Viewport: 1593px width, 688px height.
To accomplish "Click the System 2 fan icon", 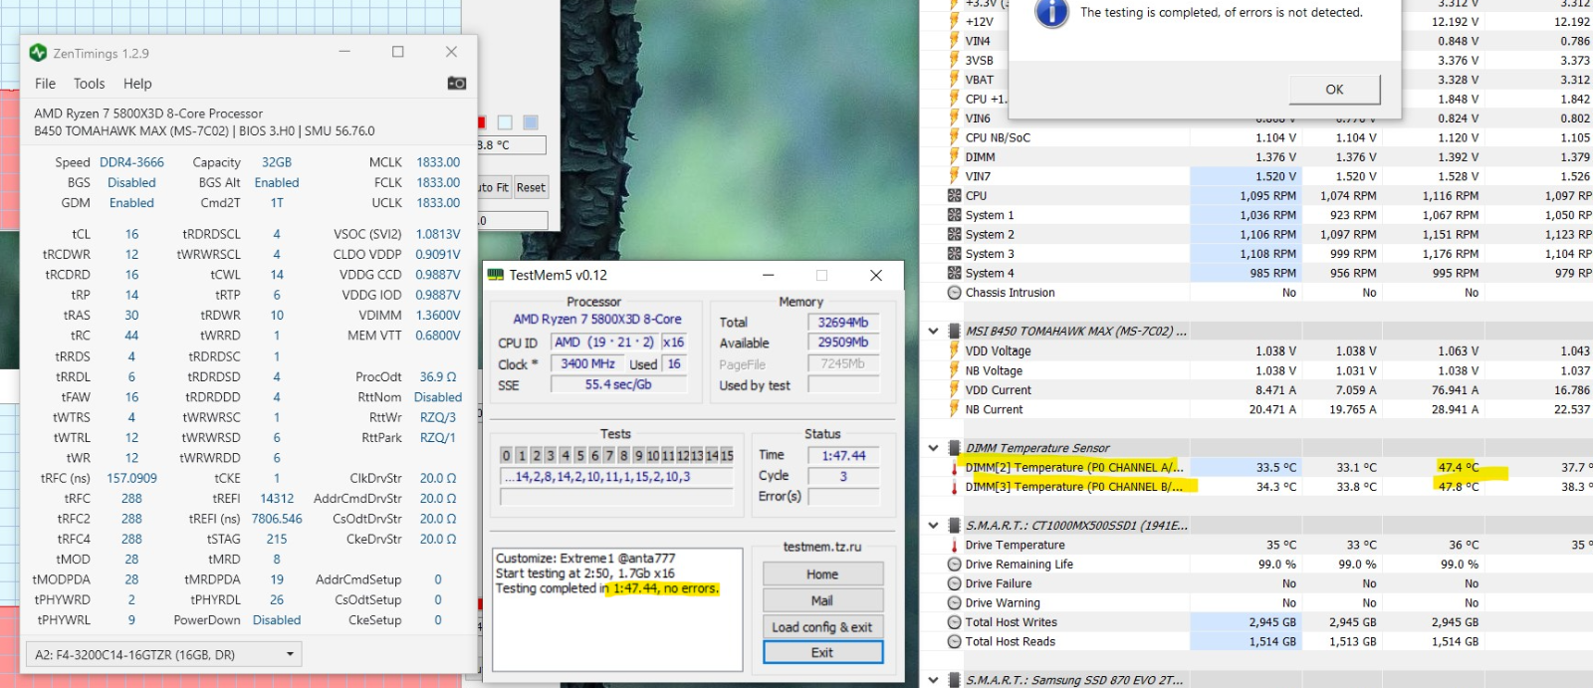I will coord(954,235).
